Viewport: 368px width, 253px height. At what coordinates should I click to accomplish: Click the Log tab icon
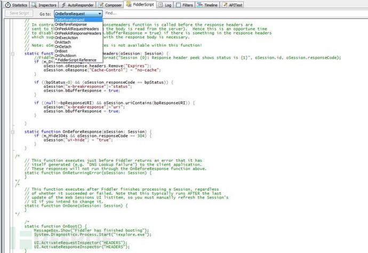point(161,5)
